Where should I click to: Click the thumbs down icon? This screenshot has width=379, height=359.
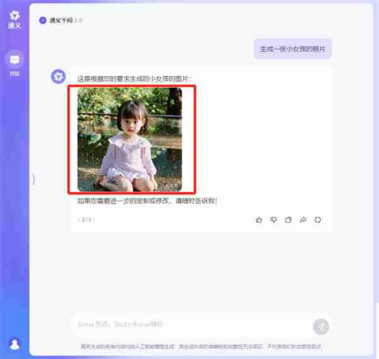point(274,220)
